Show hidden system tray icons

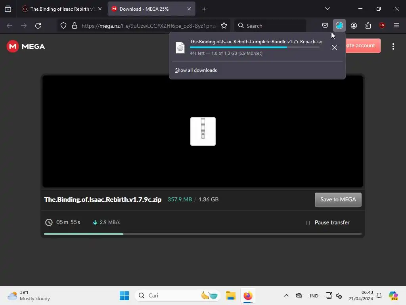pyautogui.click(x=286, y=295)
